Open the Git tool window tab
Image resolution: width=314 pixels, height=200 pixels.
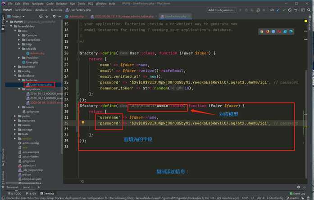tap(31, 193)
